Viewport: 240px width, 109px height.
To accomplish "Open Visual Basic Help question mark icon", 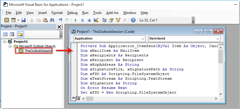I will [133, 20].
